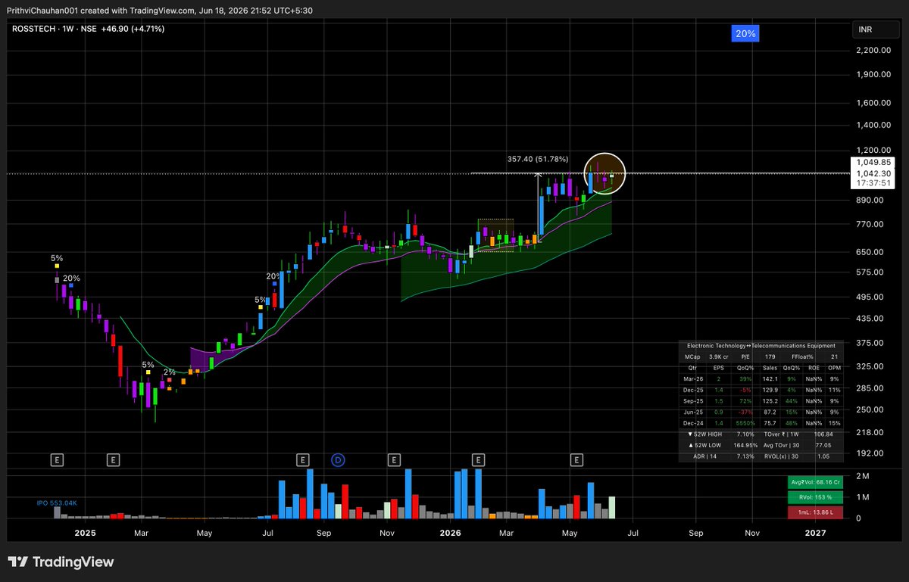Click the ADR | 14 label
This screenshot has width=909, height=582.
[704, 456]
